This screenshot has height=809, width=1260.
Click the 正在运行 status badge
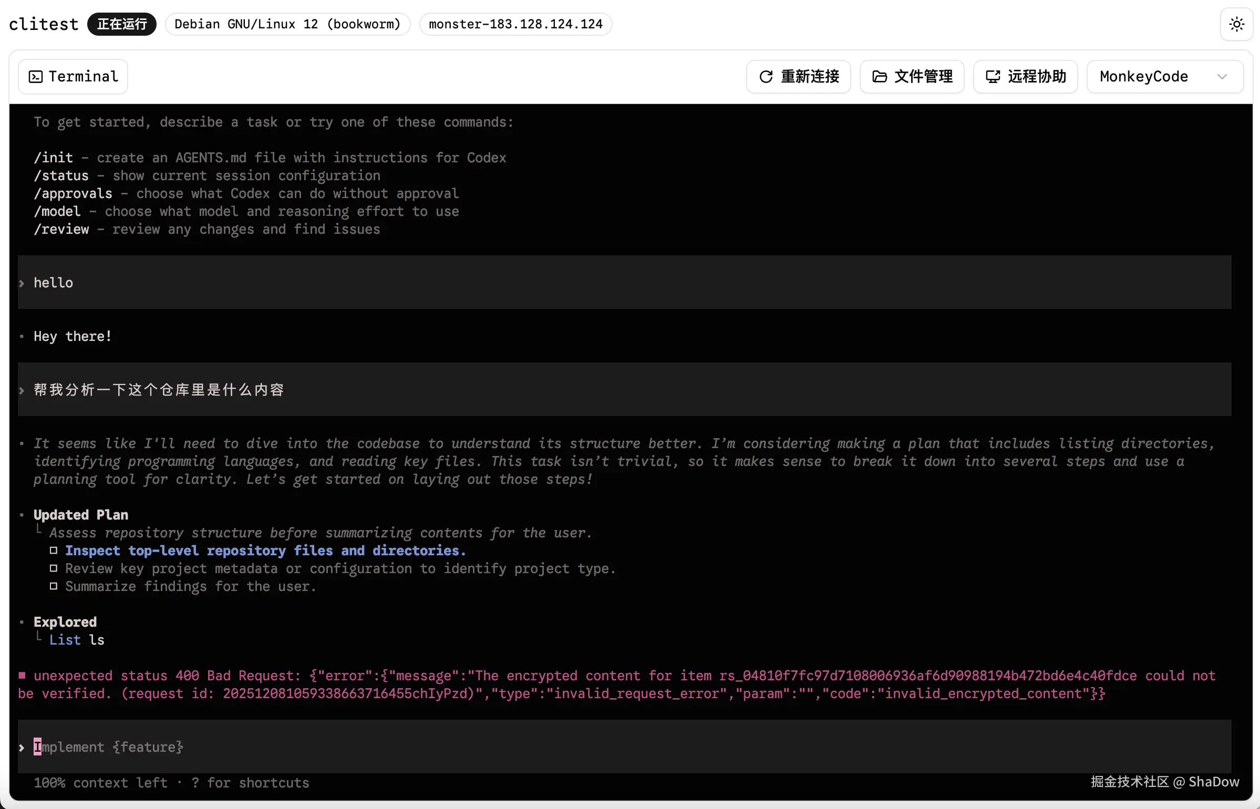(122, 24)
